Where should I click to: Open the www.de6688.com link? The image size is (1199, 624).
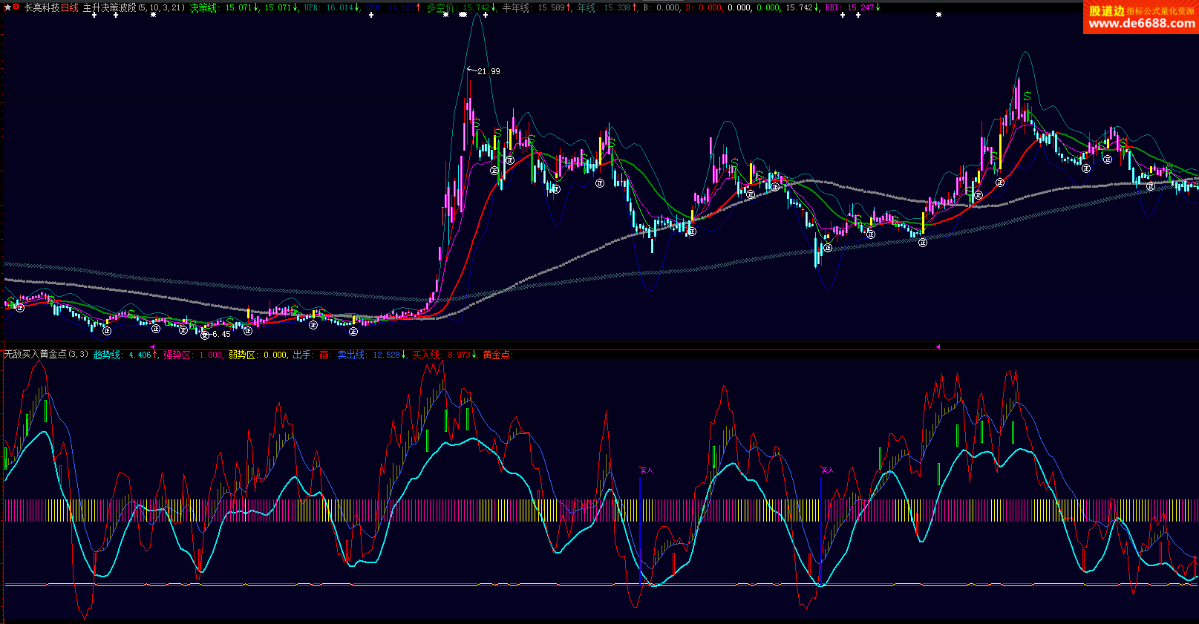tap(1141, 24)
